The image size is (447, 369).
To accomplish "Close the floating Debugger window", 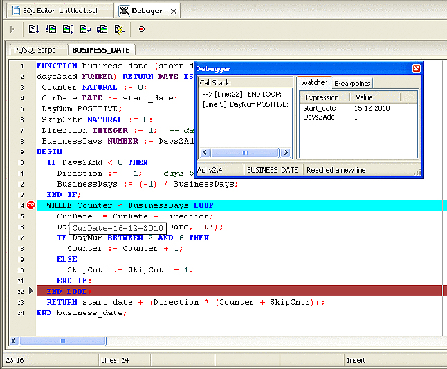I will tap(416, 68).
